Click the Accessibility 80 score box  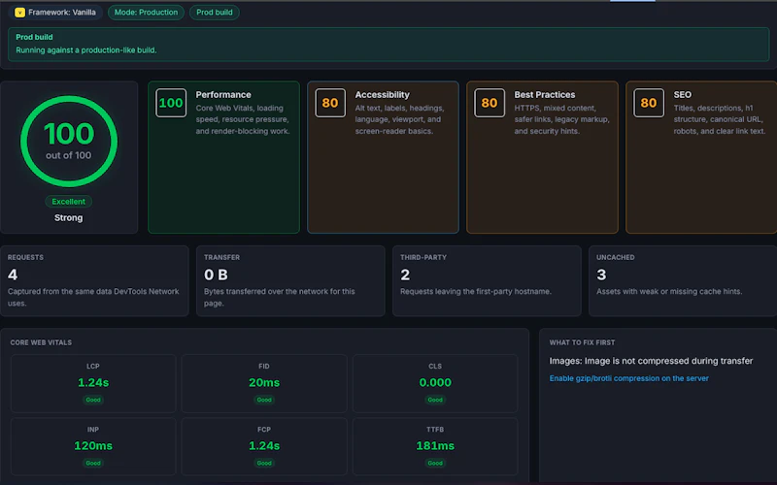[x=330, y=103]
